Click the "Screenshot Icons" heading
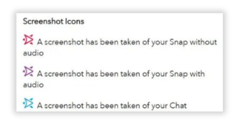Screen dimensions: 238x130 point(53,22)
